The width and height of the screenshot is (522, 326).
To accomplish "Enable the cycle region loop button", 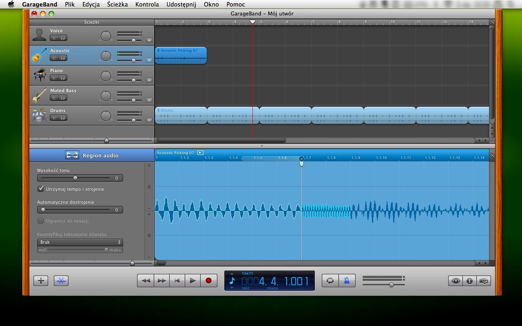I will [x=330, y=281].
